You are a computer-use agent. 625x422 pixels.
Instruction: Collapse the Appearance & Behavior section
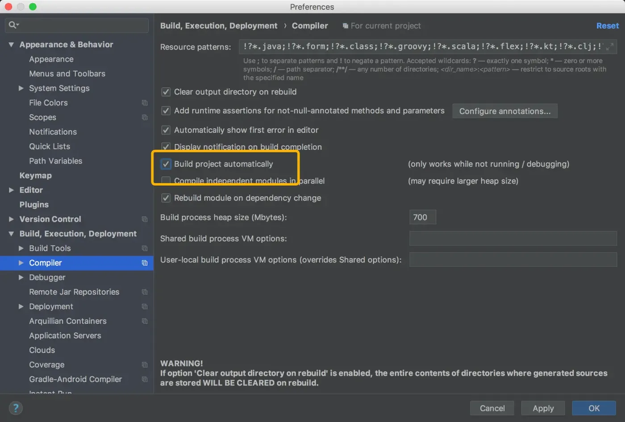point(11,45)
